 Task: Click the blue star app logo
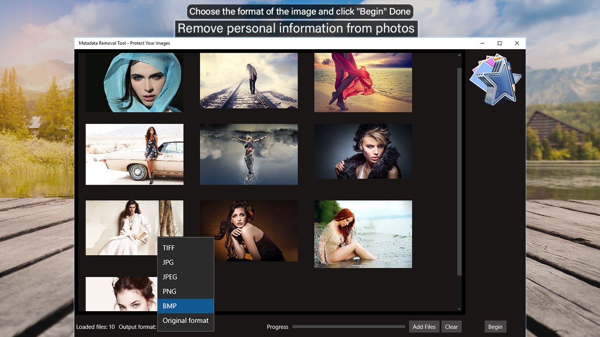click(x=495, y=79)
